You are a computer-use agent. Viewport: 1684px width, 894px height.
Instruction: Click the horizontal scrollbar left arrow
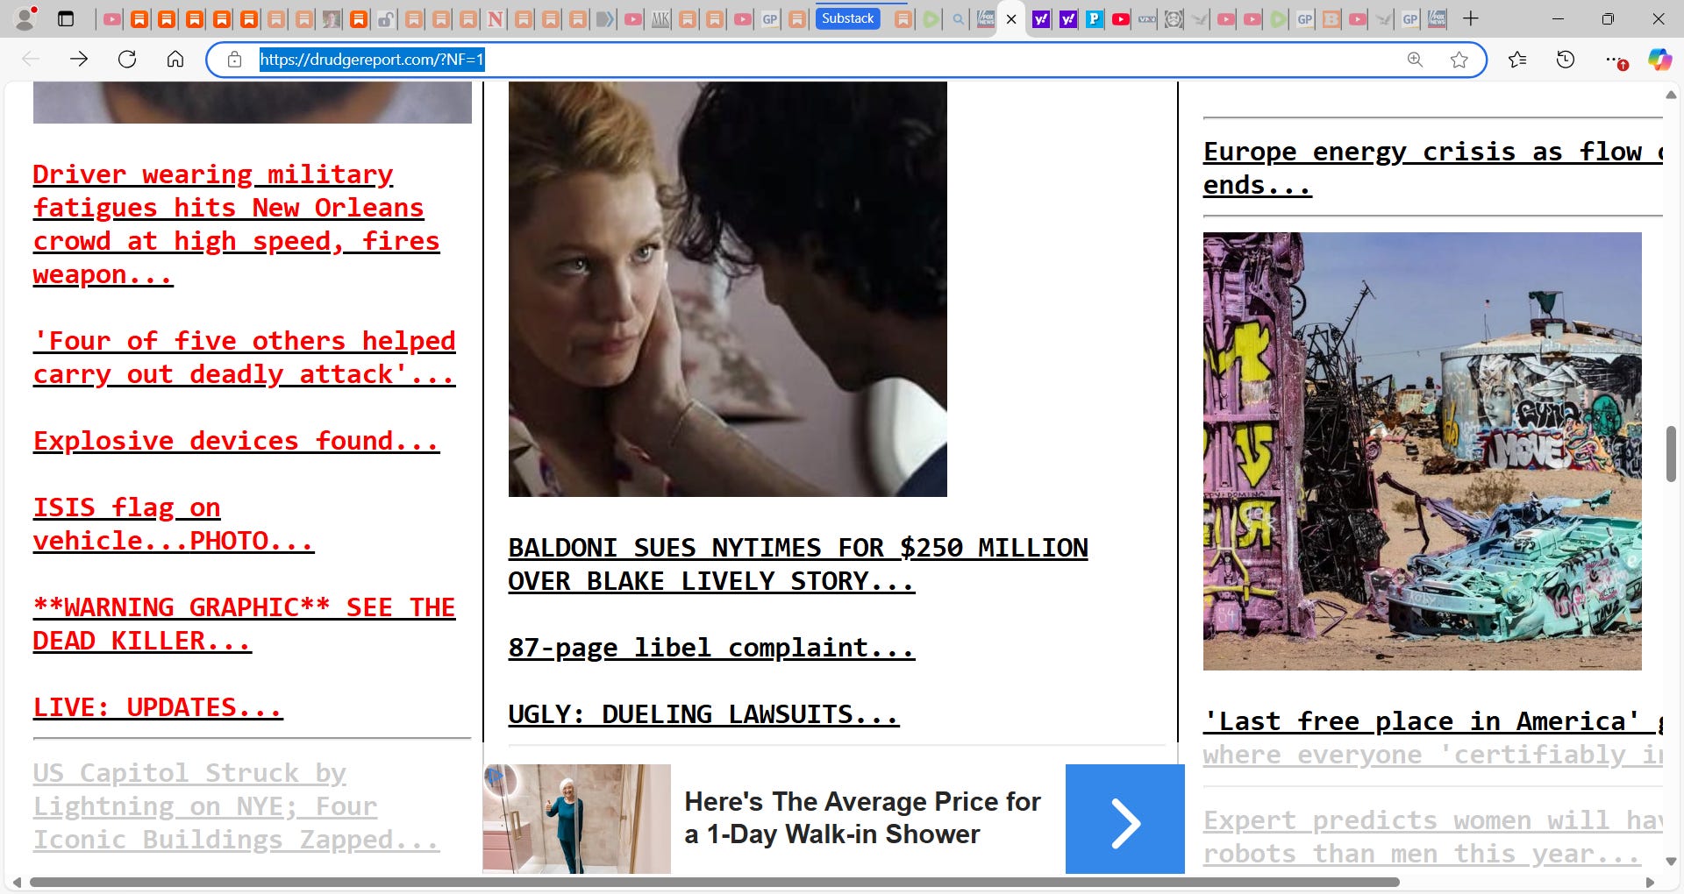pos(17,883)
